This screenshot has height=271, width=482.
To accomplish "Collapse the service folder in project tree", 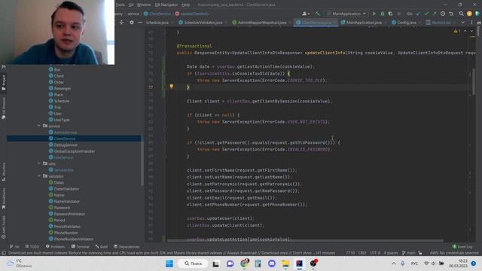I will coord(39,126).
